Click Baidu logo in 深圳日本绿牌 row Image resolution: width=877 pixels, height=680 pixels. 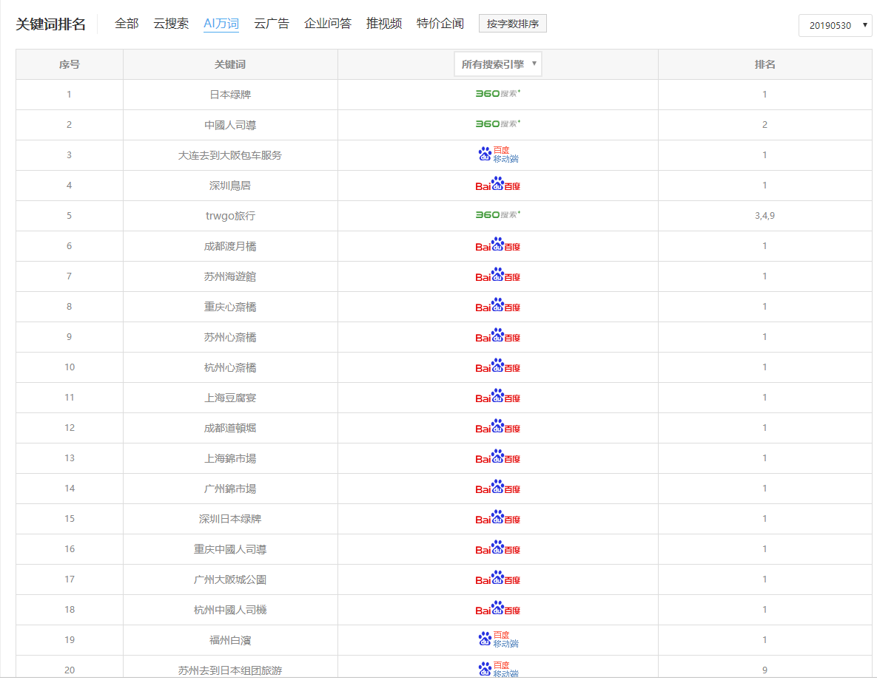[x=498, y=518]
